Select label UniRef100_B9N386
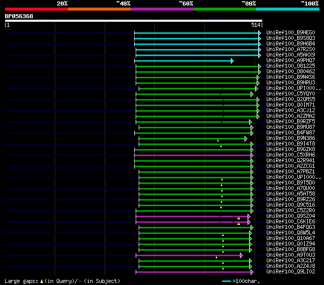 (x=291, y=138)
